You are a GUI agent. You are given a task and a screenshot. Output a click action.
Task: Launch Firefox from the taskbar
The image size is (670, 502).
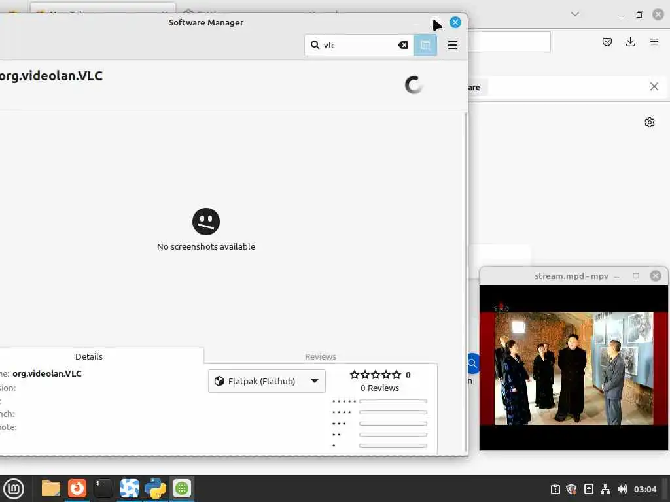(77, 488)
